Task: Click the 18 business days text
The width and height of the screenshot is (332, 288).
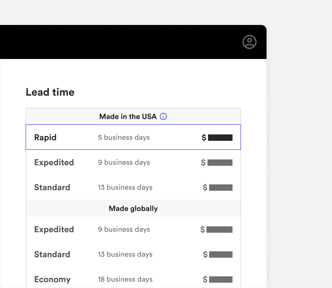Action: (x=125, y=279)
